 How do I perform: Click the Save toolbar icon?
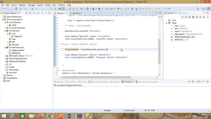tap(8, 9)
